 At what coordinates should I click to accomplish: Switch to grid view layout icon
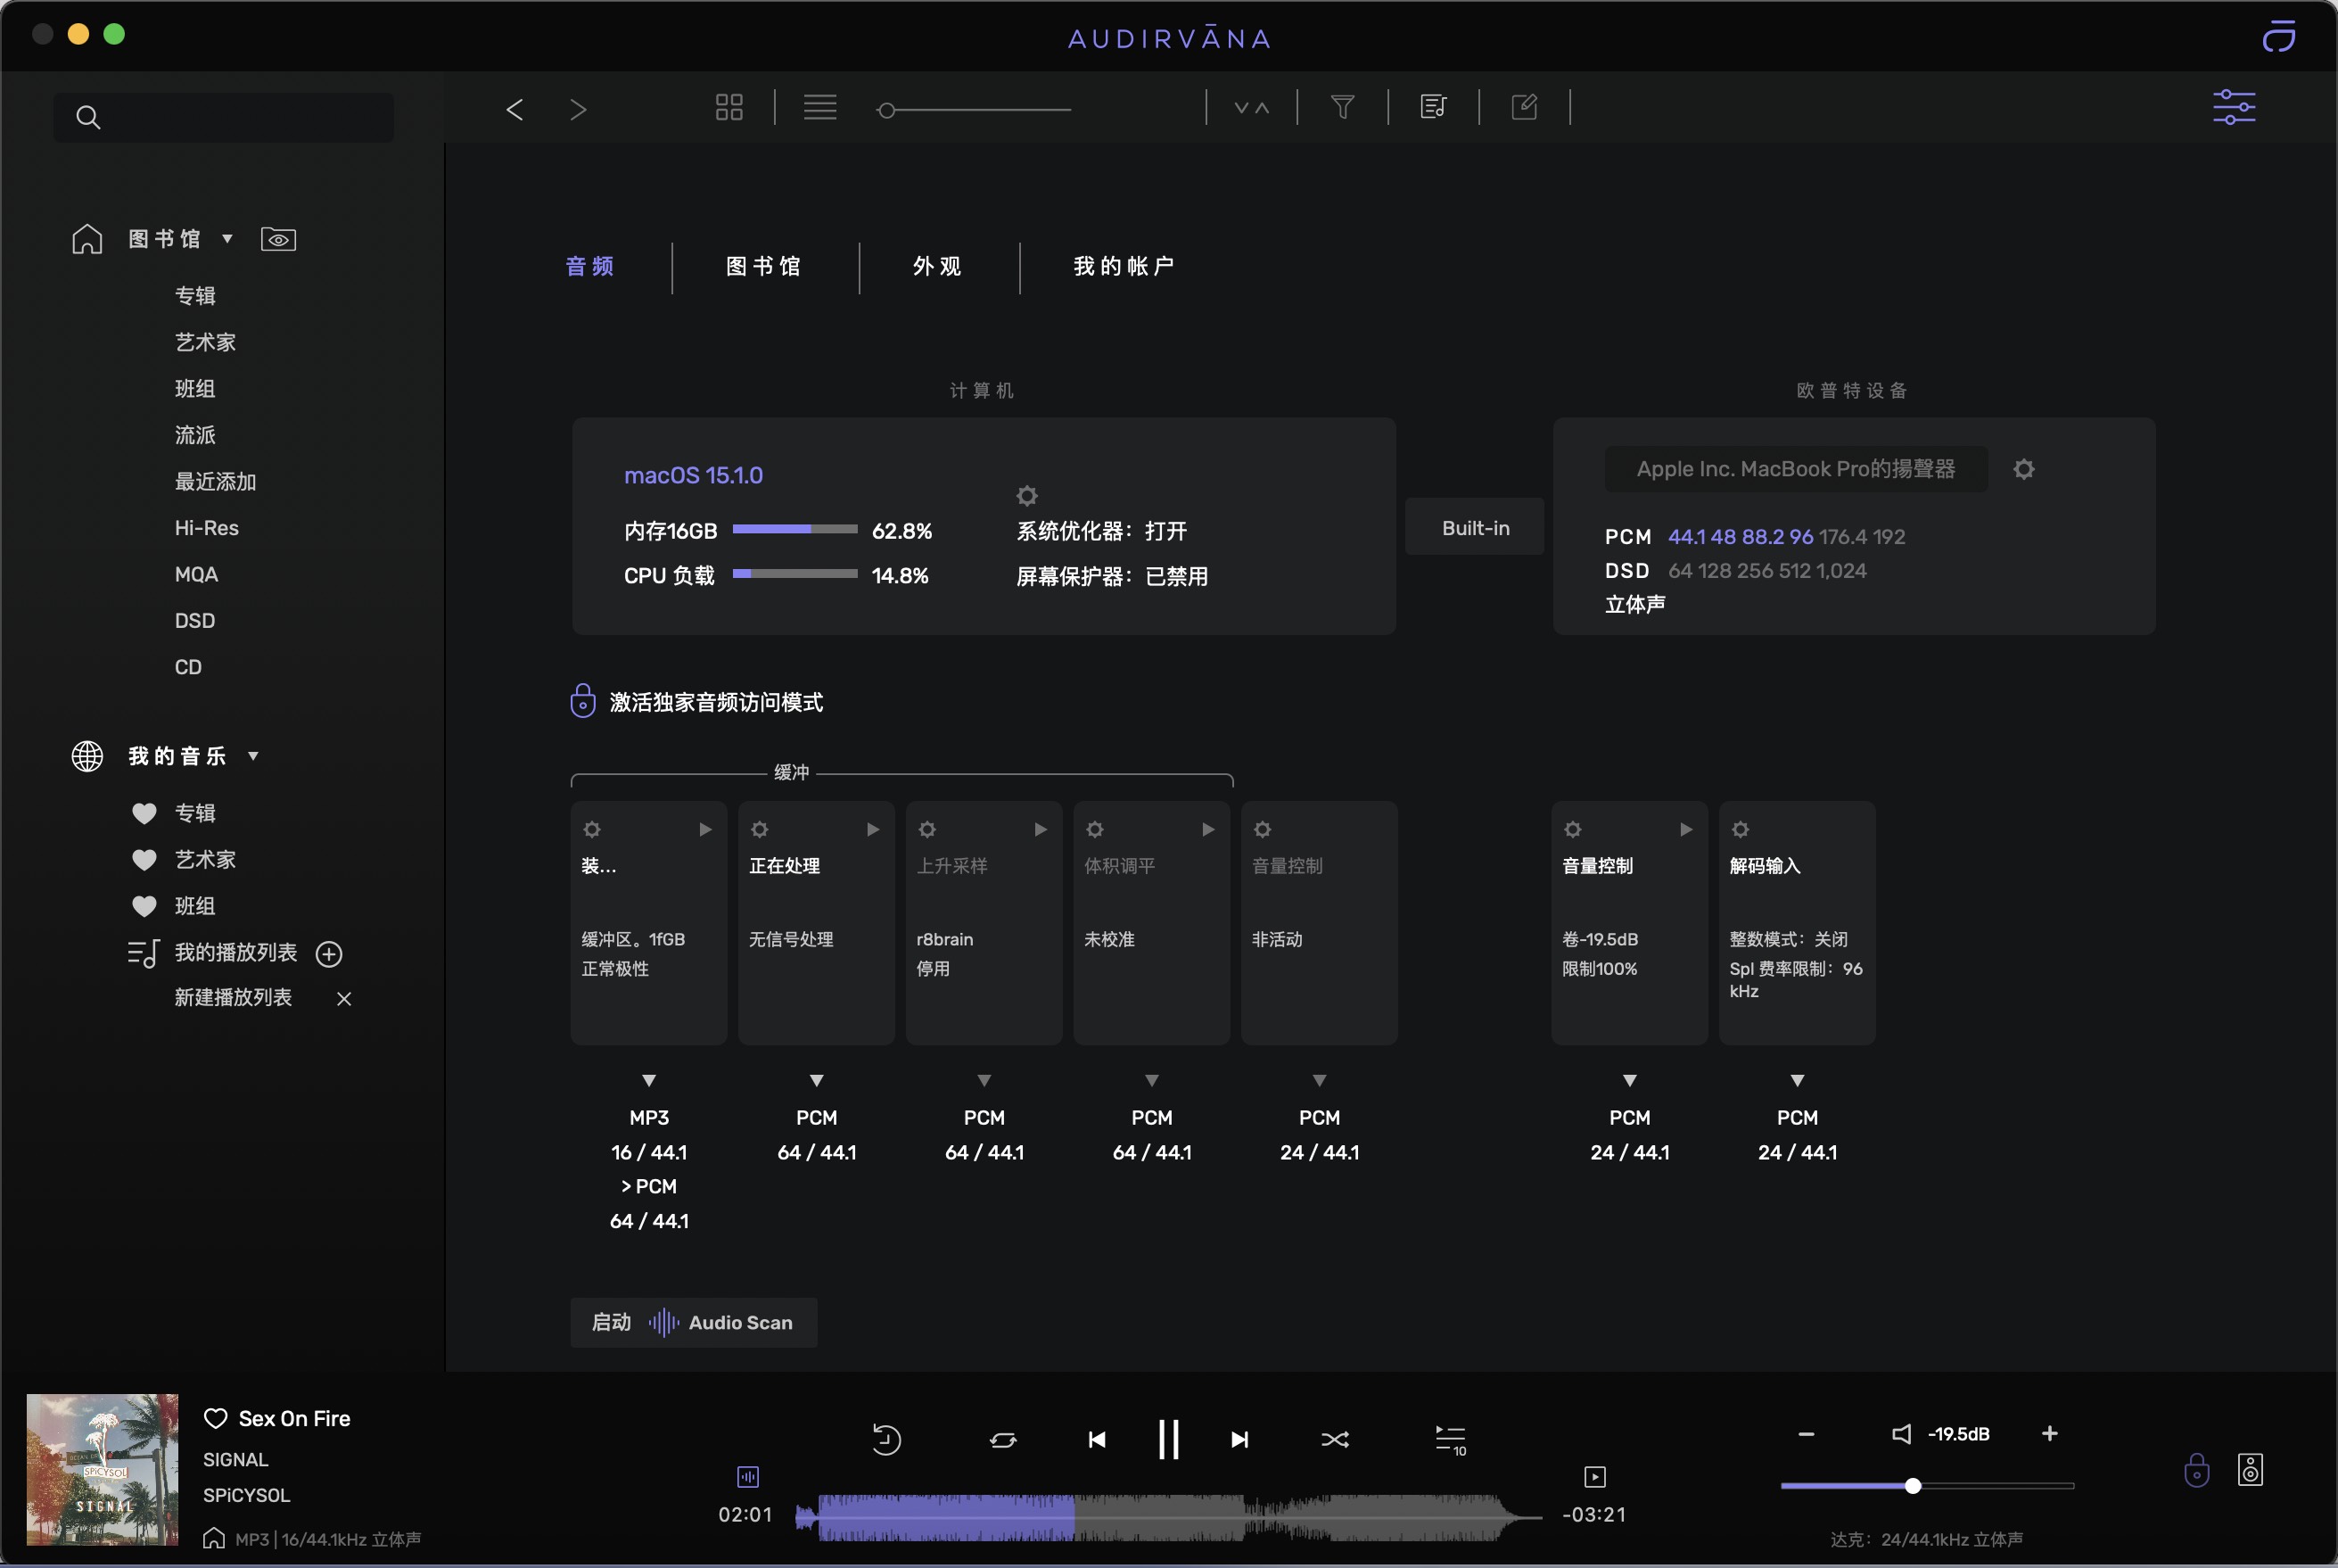(x=729, y=107)
